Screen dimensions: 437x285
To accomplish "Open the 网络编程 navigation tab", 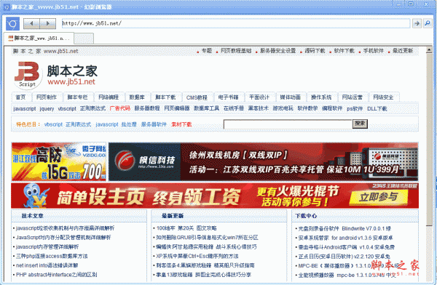I will [x=109, y=97].
